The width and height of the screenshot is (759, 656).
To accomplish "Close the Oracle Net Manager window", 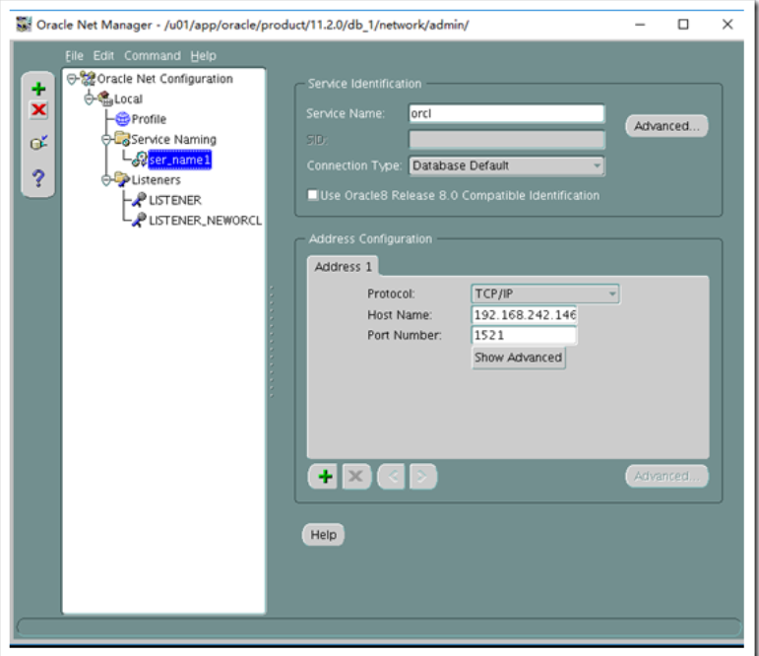I will pyautogui.click(x=727, y=25).
